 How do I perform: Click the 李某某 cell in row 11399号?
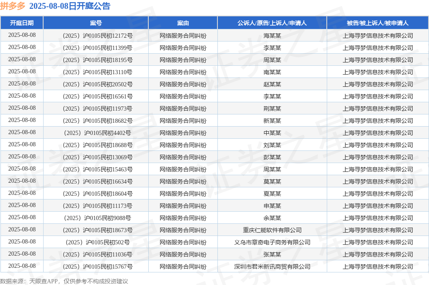[272, 48]
